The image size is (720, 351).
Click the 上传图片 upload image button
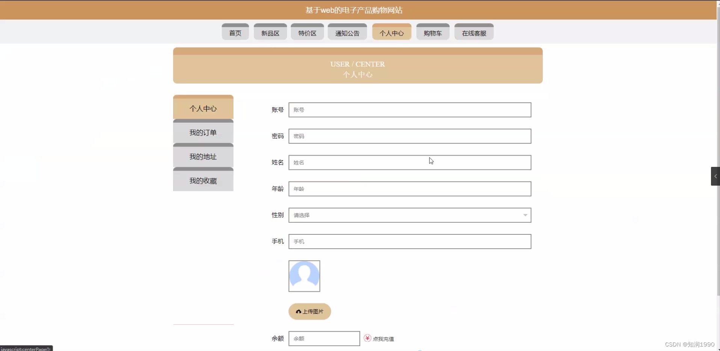pyautogui.click(x=309, y=312)
